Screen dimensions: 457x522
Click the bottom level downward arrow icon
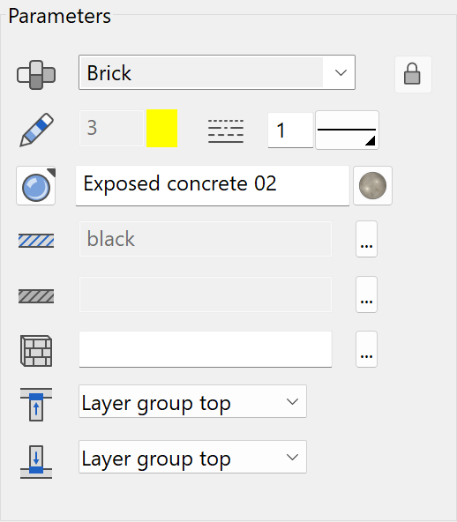coord(36,462)
